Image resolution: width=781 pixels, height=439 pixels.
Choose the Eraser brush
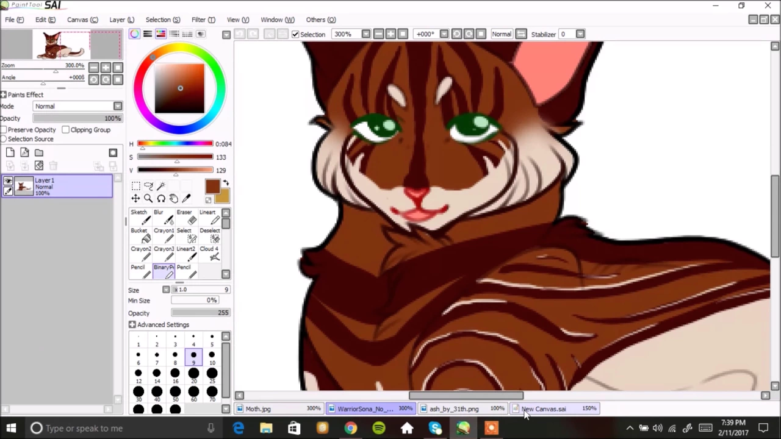point(186,217)
